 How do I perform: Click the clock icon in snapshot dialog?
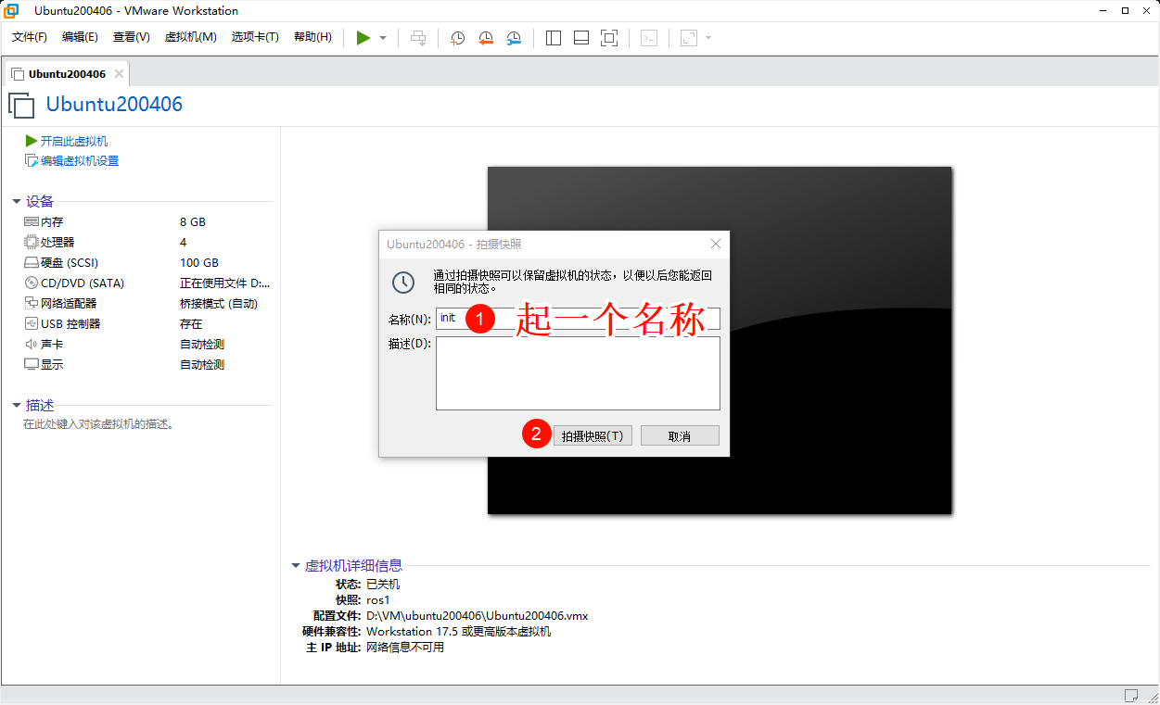tap(403, 283)
